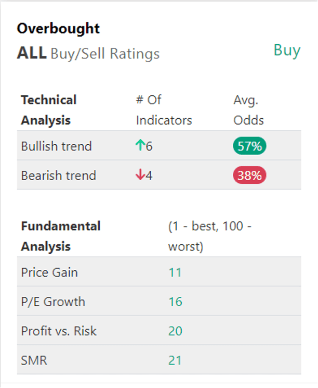Click the Technical Analysis header
This screenshot has height=388, width=318.
click(49, 110)
